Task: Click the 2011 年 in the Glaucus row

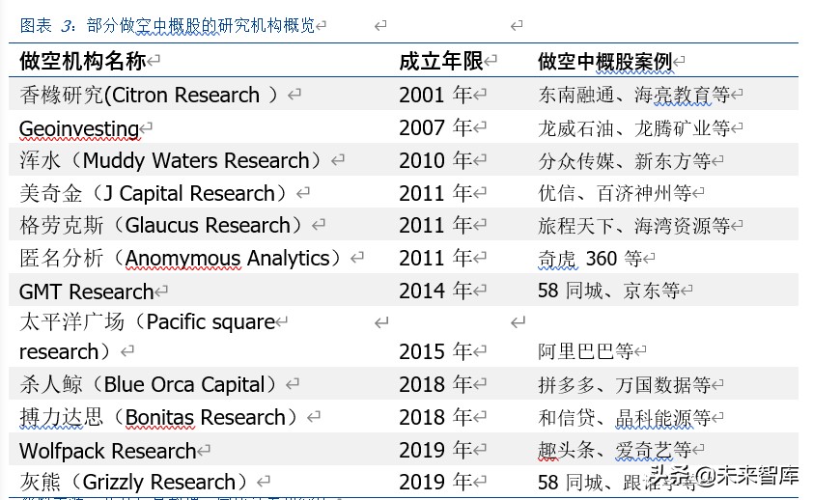Action: 435,226
